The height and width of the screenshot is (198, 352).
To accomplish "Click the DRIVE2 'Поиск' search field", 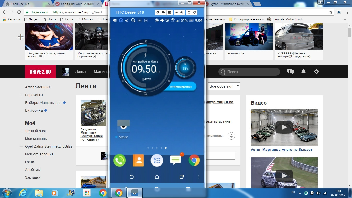I will coord(249,72).
